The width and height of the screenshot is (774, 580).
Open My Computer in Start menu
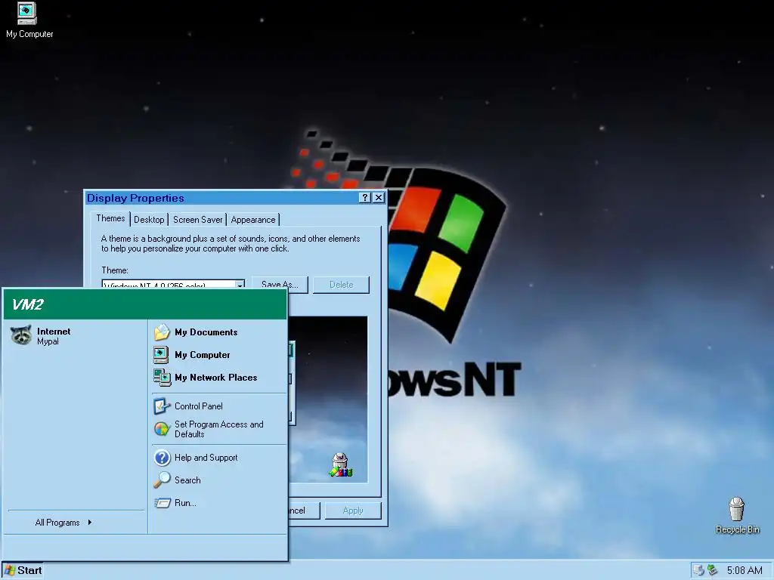click(x=192, y=355)
